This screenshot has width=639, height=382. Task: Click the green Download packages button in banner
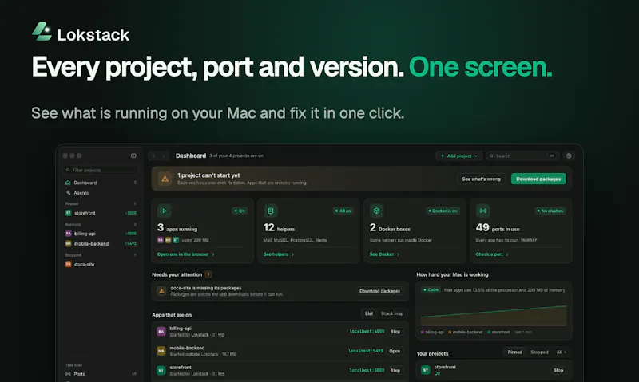(538, 179)
